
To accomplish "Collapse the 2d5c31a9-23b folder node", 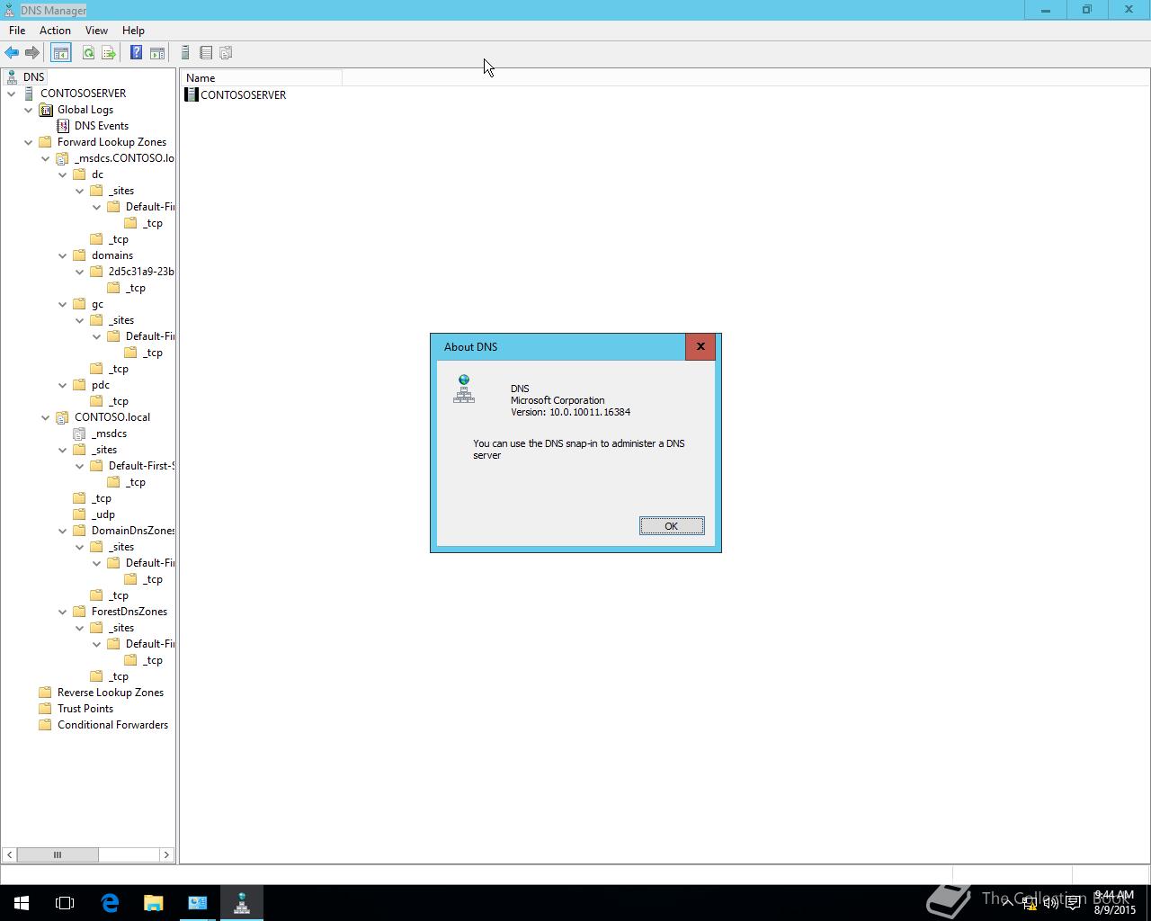I will click(x=80, y=272).
